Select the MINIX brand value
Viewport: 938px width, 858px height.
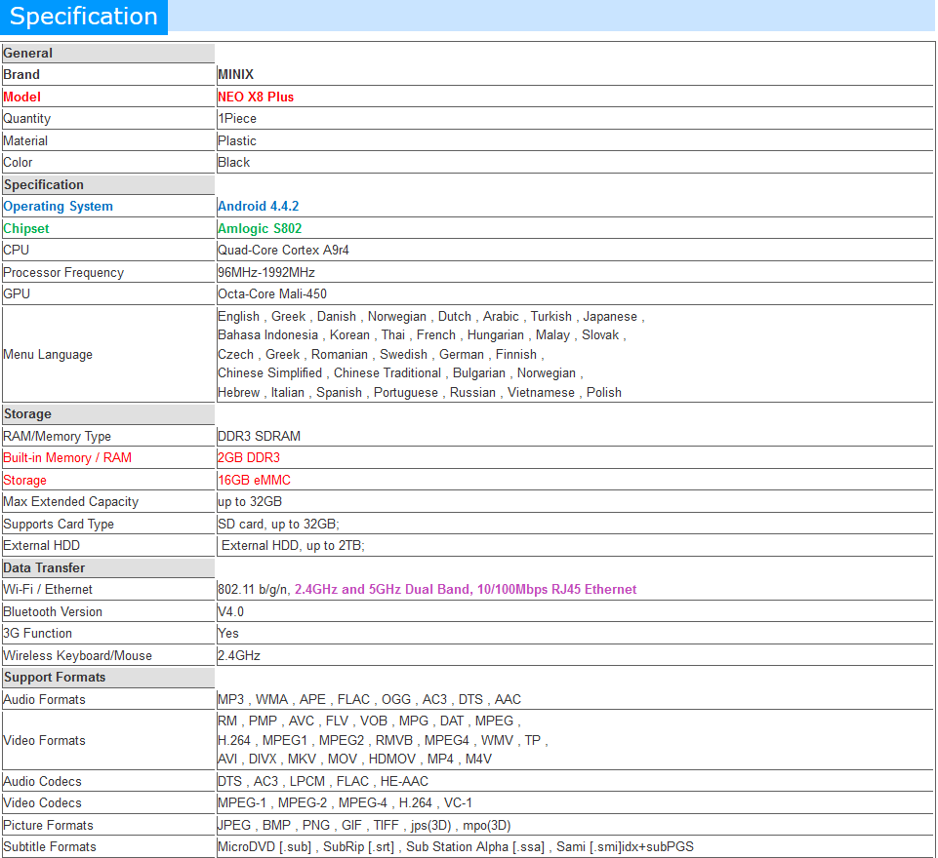[x=235, y=75]
